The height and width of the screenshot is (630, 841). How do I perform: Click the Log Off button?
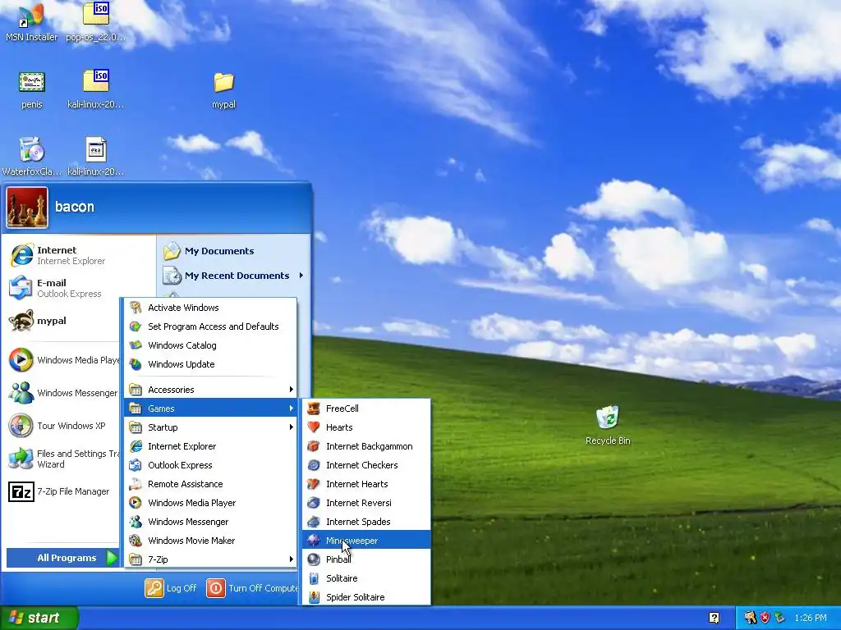[x=171, y=588]
